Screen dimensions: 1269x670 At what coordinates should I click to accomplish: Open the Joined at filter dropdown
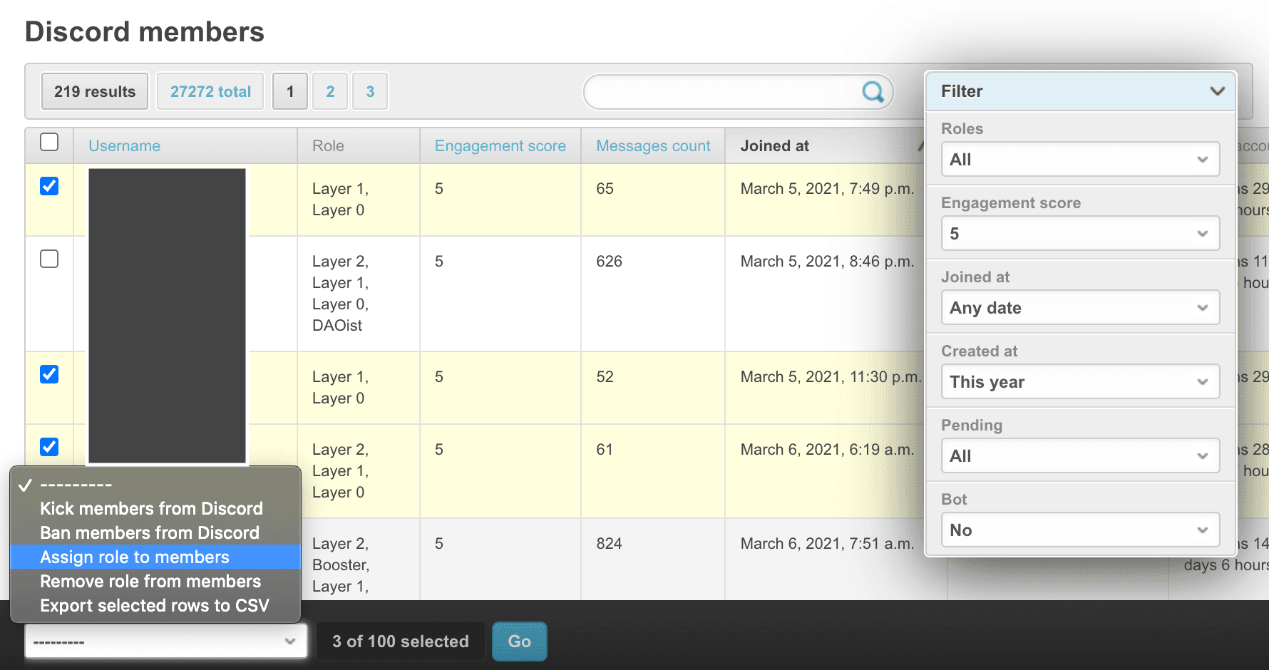pyautogui.click(x=1080, y=308)
